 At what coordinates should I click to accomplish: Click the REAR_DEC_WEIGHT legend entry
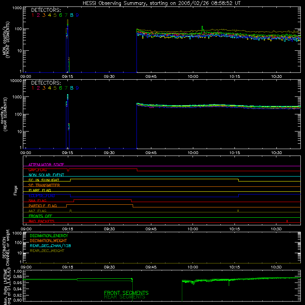coord(47,251)
